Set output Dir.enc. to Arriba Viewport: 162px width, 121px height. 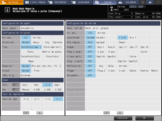pos(101,33)
